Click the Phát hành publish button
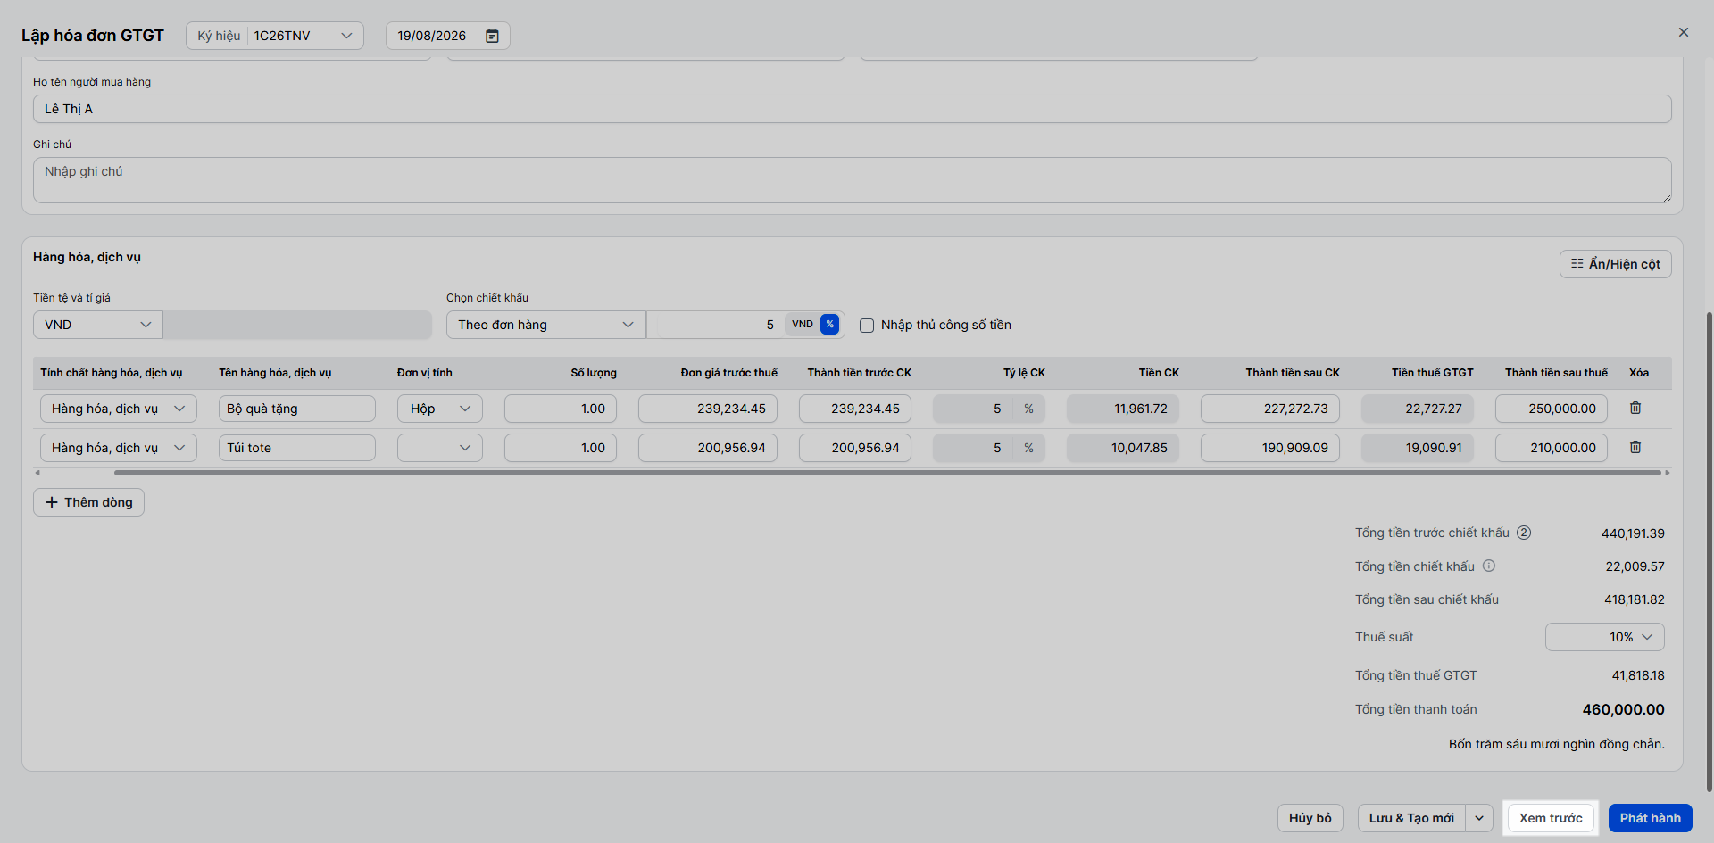Viewport: 1714px width, 843px height. point(1650,818)
